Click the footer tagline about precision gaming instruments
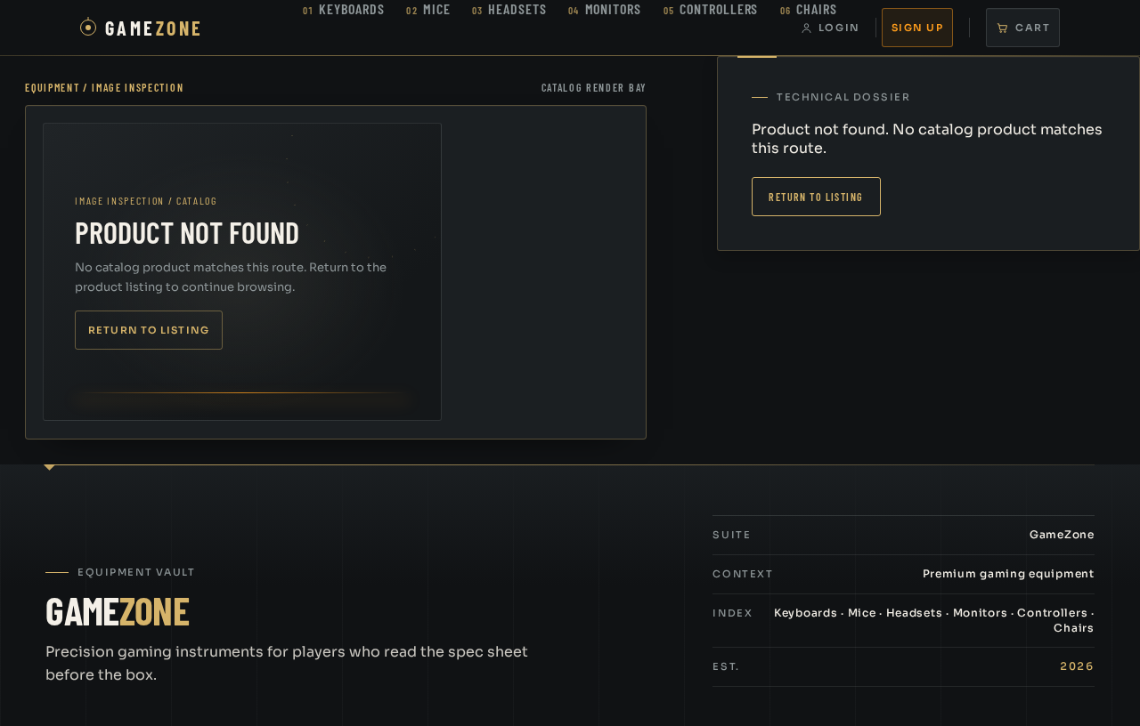The height and width of the screenshot is (726, 1140). click(x=287, y=663)
